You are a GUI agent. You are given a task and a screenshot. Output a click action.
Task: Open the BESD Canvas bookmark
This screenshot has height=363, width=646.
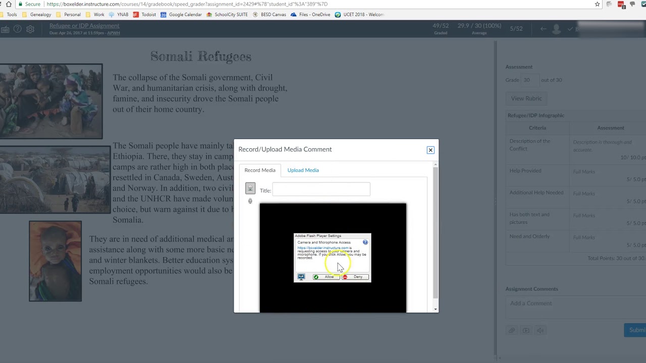tap(270, 15)
